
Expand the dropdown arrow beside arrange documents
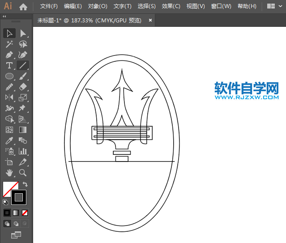281,6
